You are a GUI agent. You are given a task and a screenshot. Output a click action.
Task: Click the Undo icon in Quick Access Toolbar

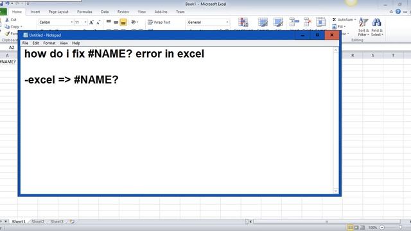(x=7, y=3)
